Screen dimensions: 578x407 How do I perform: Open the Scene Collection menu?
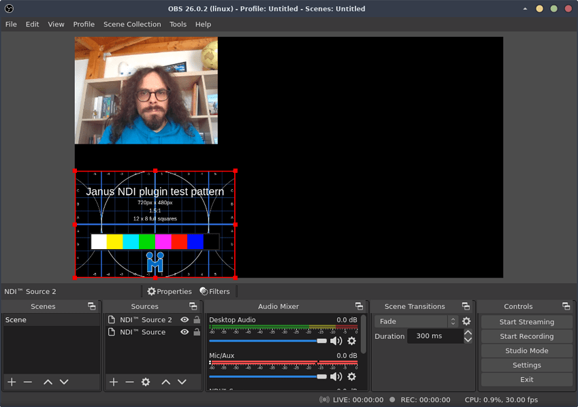pyautogui.click(x=132, y=25)
